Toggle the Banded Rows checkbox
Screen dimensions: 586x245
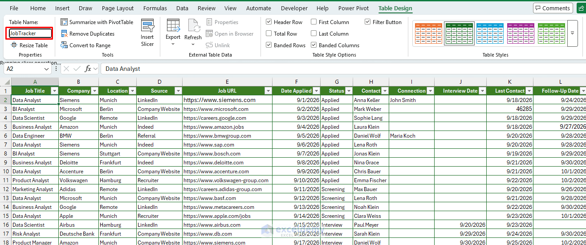(x=269, y=45)
